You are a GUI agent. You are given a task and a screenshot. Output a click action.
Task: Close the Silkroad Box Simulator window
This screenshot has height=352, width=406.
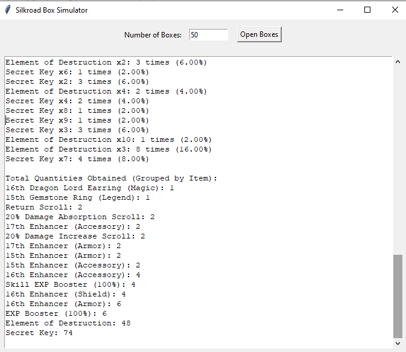point(395,10)
